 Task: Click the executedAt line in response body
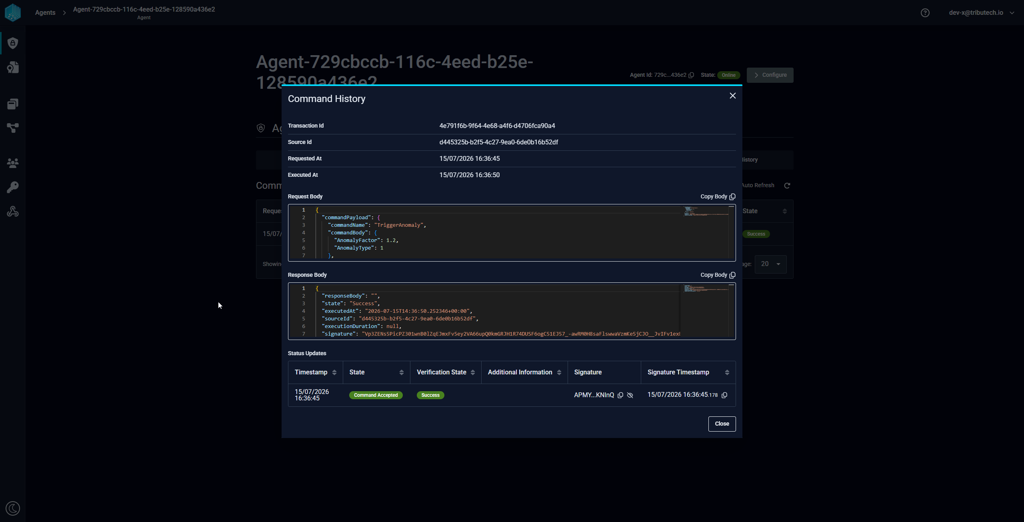(397, 311)
